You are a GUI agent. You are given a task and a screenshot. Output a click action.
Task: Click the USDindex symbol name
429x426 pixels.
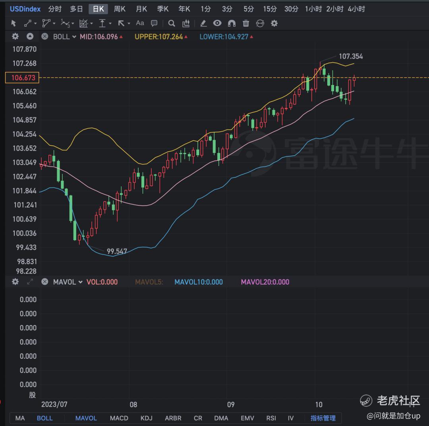click(25, 9)
